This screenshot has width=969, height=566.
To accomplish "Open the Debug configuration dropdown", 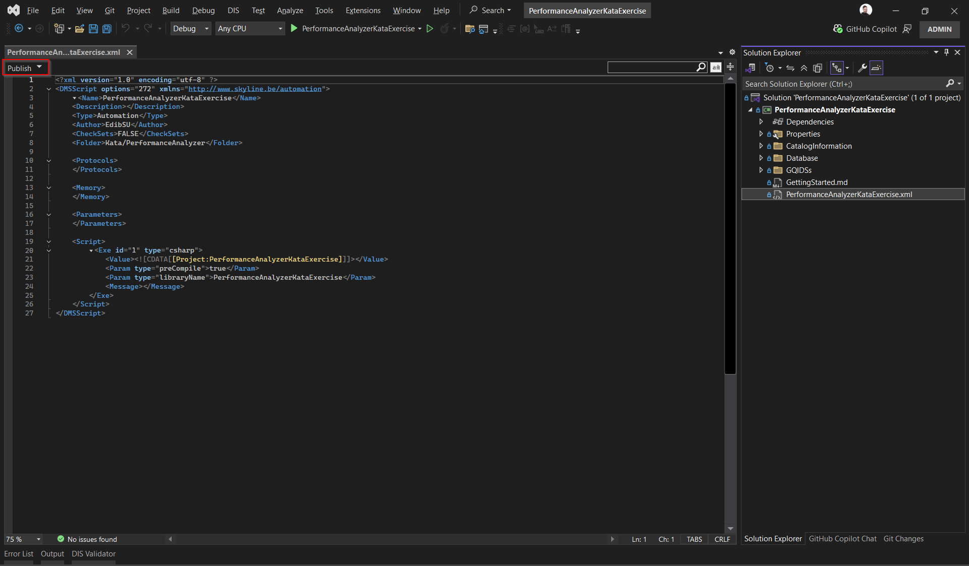I will [x=191, y=29].
